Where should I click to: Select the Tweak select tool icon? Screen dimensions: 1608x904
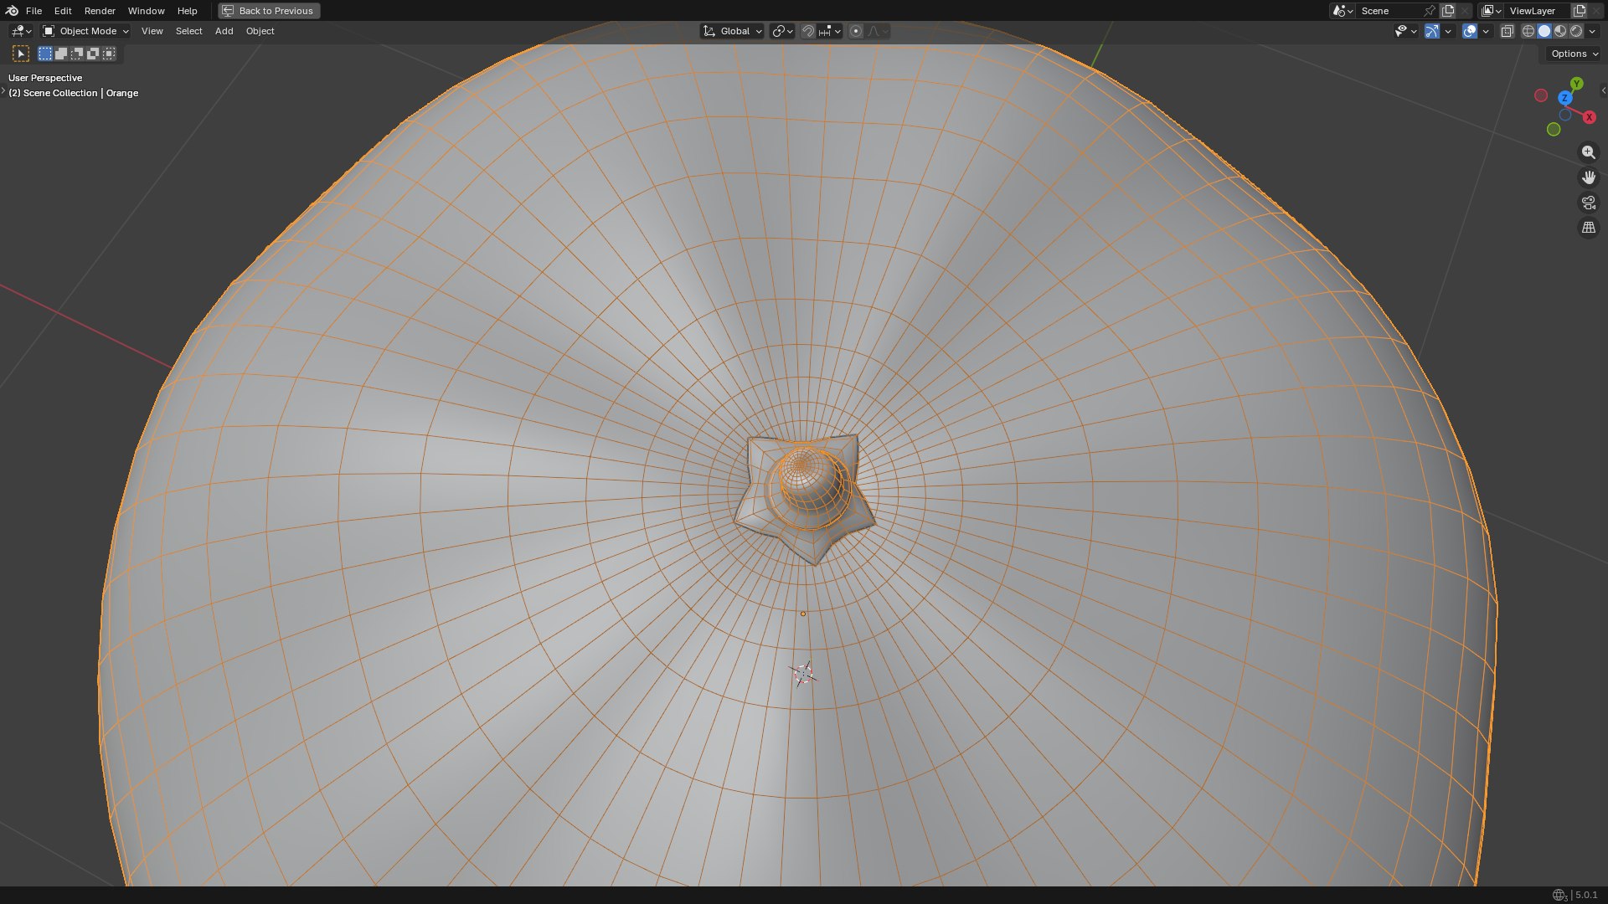[21, 54]
